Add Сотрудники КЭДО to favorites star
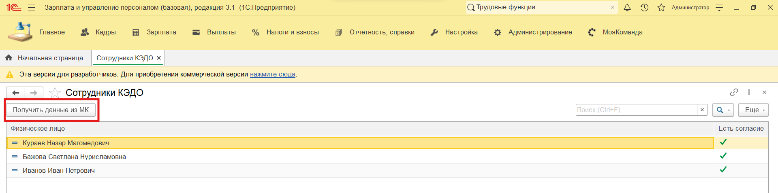Image resolution: width=778 pixels, height=193 pixels. (55, 93)
